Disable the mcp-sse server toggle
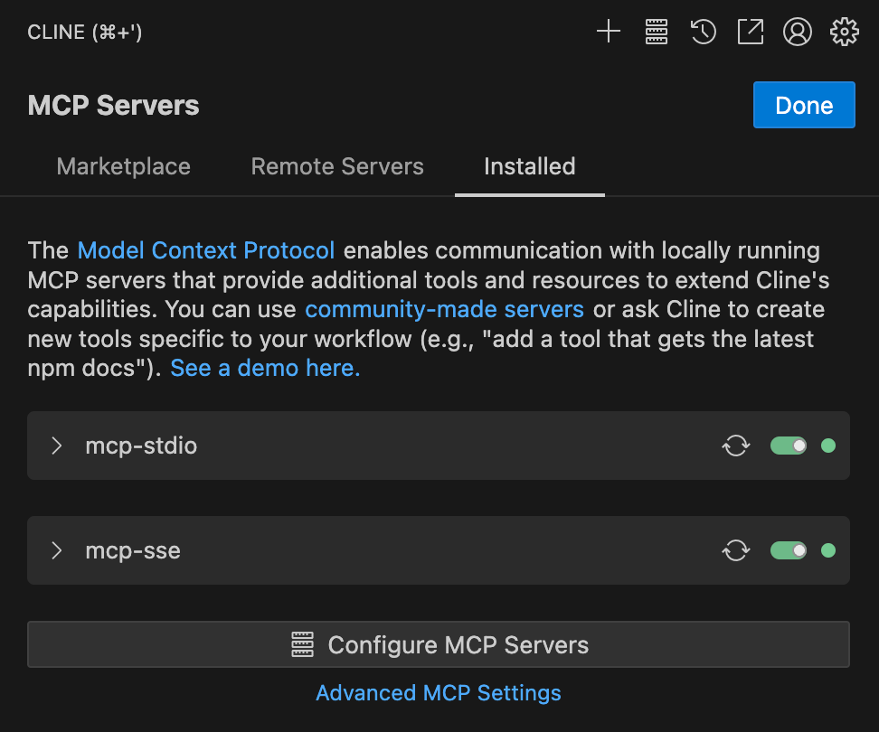879x732 pixels. point(789,550)
